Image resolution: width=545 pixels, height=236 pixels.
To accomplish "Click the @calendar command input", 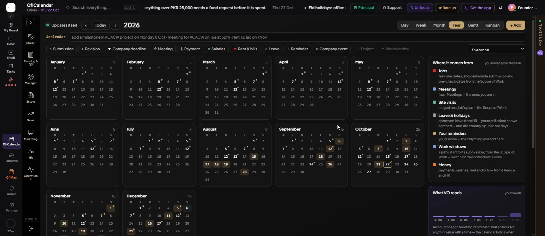I will (x=296, y=37).
